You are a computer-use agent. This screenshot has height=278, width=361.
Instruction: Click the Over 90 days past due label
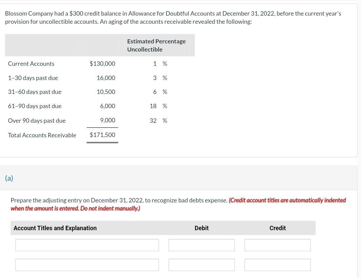click(x=37, y=120)
